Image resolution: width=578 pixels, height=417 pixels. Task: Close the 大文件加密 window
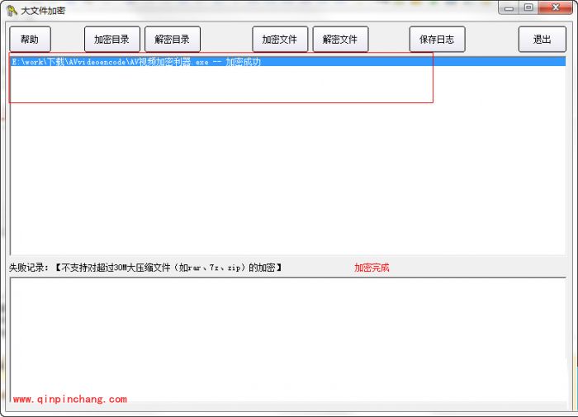[x=556, y=7]
